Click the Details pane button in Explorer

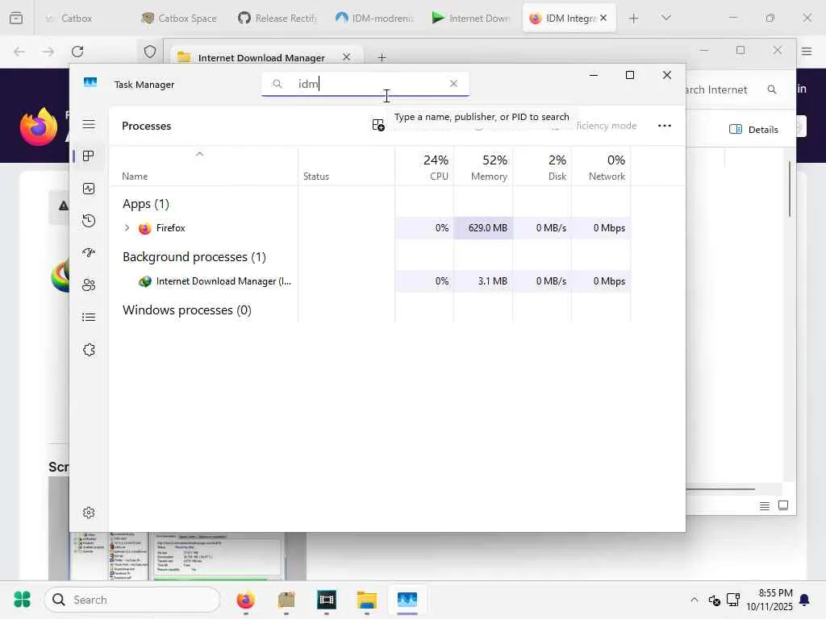(754, 130)
